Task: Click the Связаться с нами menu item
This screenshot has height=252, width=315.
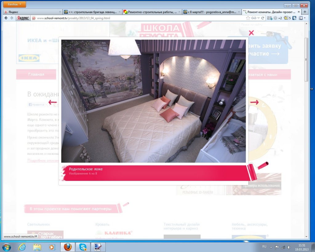Action: (x=269, y=74)
